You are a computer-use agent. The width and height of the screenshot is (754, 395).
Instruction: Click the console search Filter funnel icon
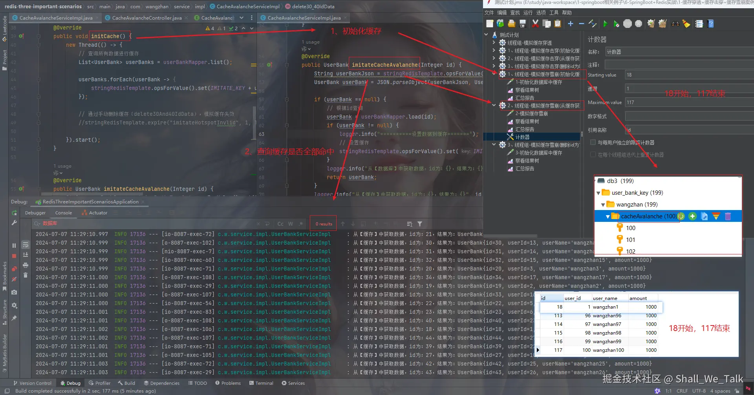tap(420, 224)
